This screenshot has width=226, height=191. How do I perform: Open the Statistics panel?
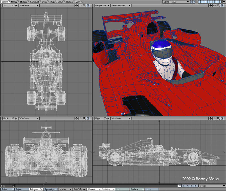[x=108, y=189]
